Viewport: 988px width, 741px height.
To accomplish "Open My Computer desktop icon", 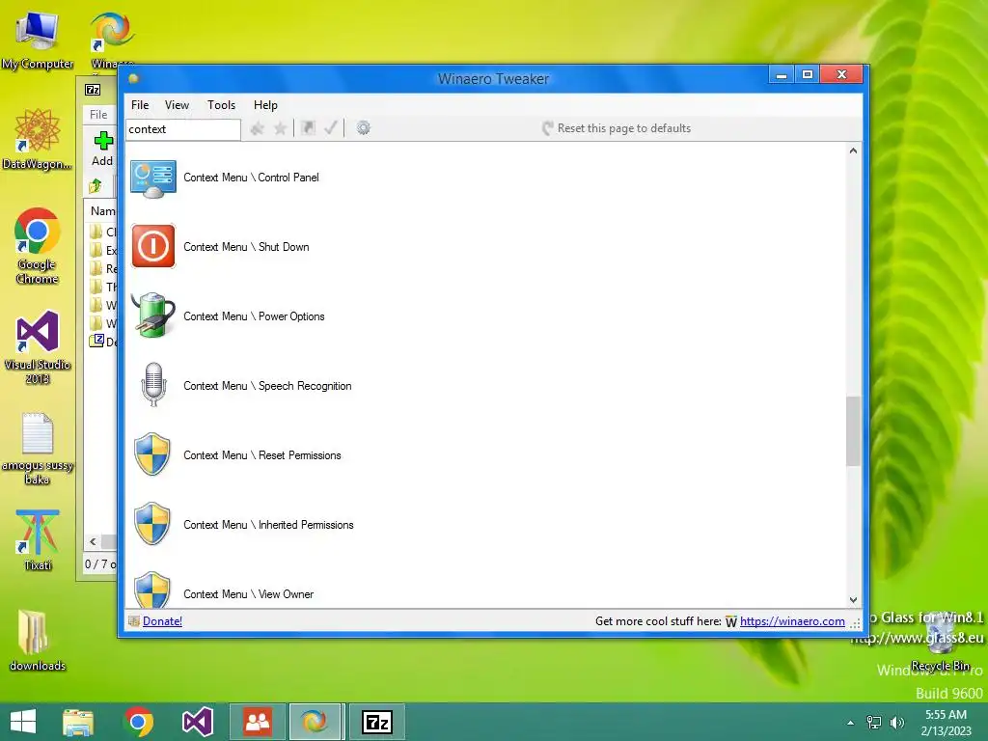I will pos(38,40).
